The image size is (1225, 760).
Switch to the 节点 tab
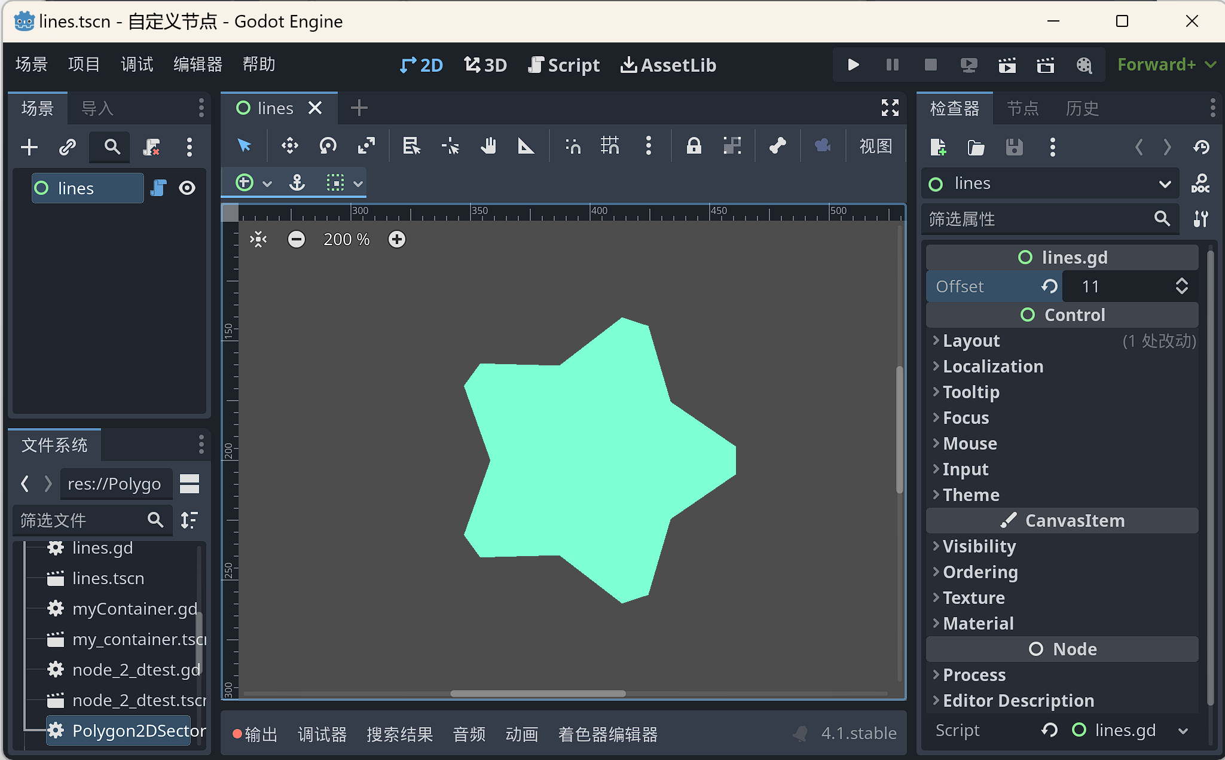(1022, 108)
